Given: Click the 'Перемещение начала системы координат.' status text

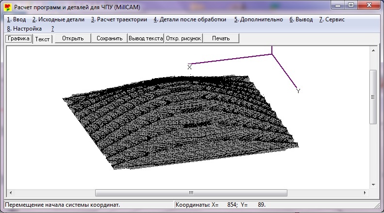Looking at the screenshot, I should 63,205.
